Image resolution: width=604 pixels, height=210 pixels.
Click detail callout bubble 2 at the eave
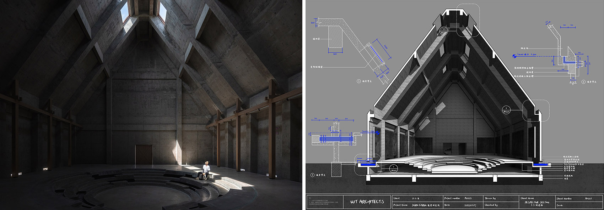506,110
